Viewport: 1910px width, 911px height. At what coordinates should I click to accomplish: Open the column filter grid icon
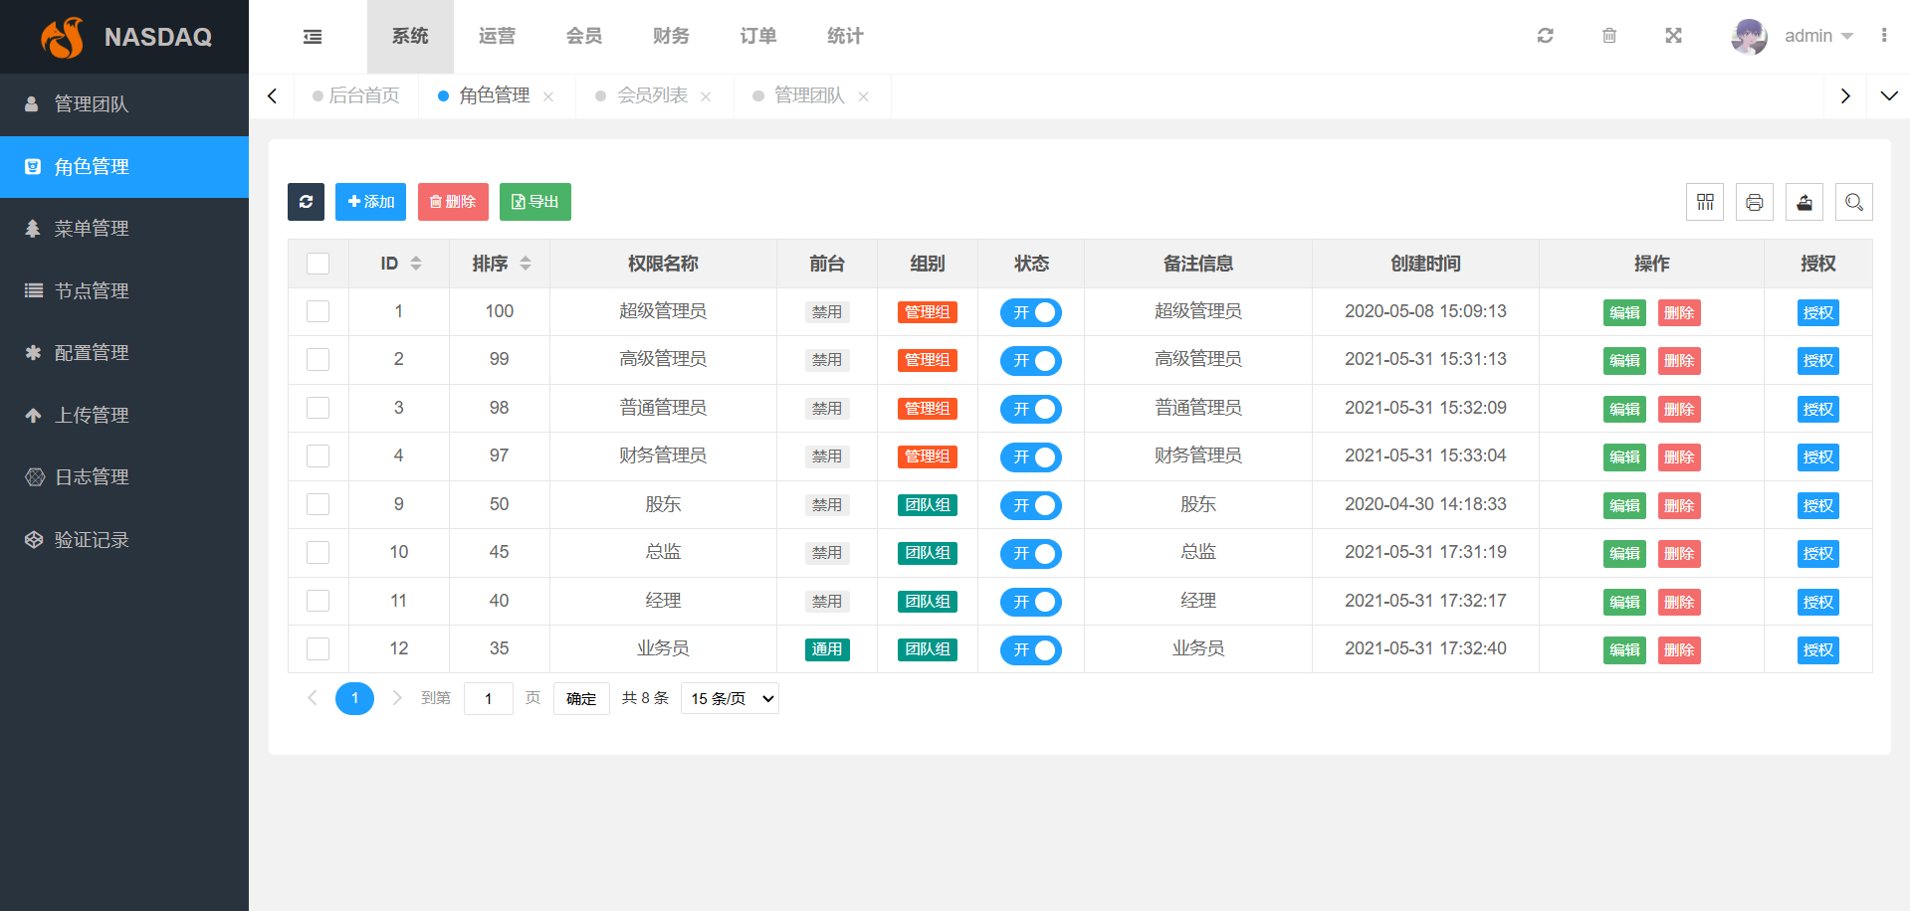1705,202
